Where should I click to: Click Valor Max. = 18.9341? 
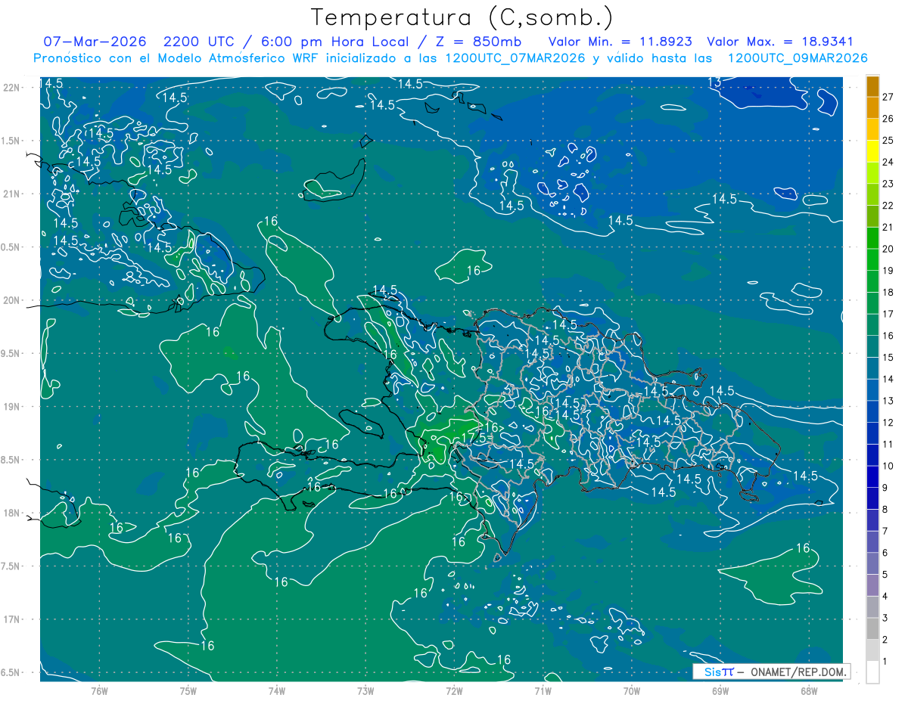click(780, 42)
